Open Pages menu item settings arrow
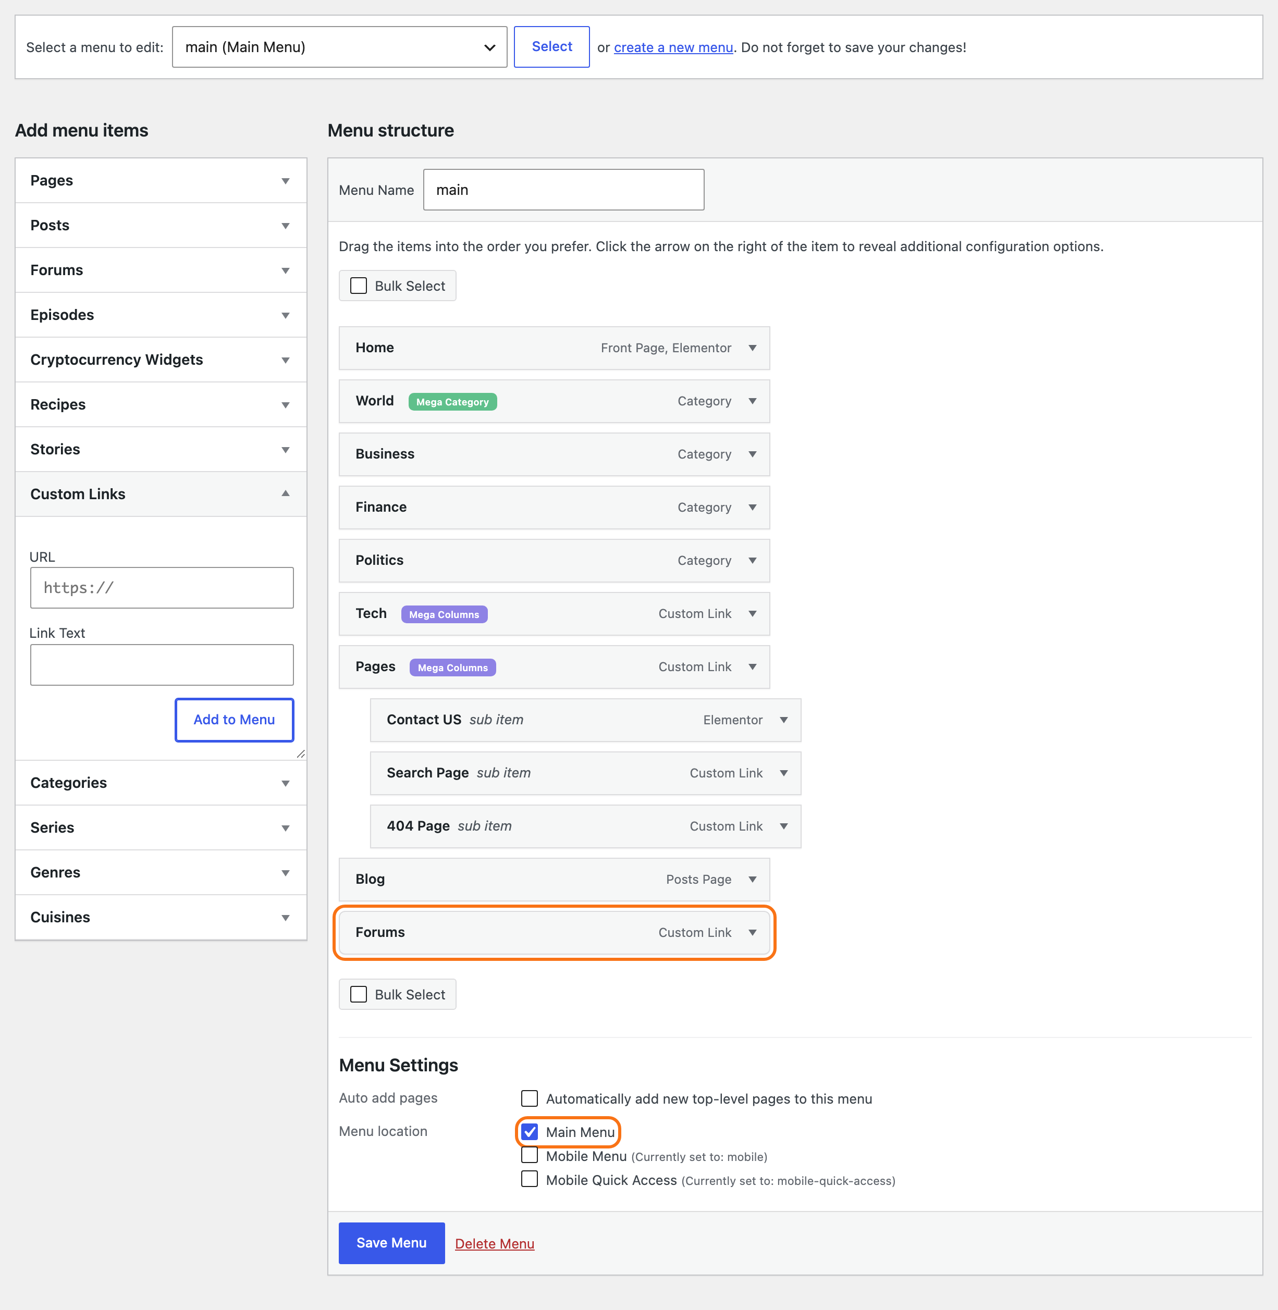This screenshot has width=1278, height=1310. [x=753, y=667]
